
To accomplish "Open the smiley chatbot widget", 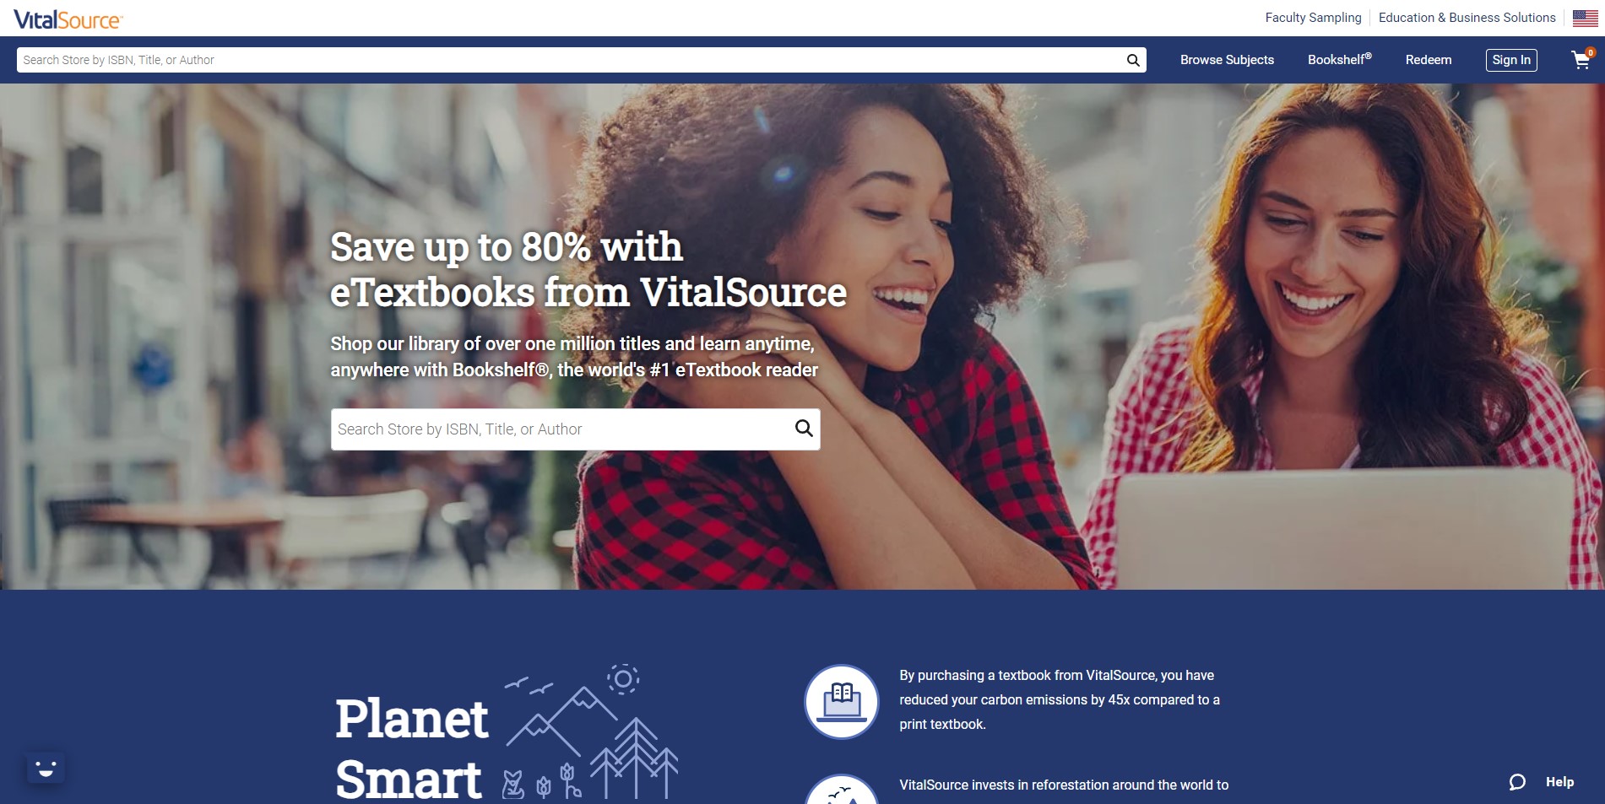I will point(46,768).
